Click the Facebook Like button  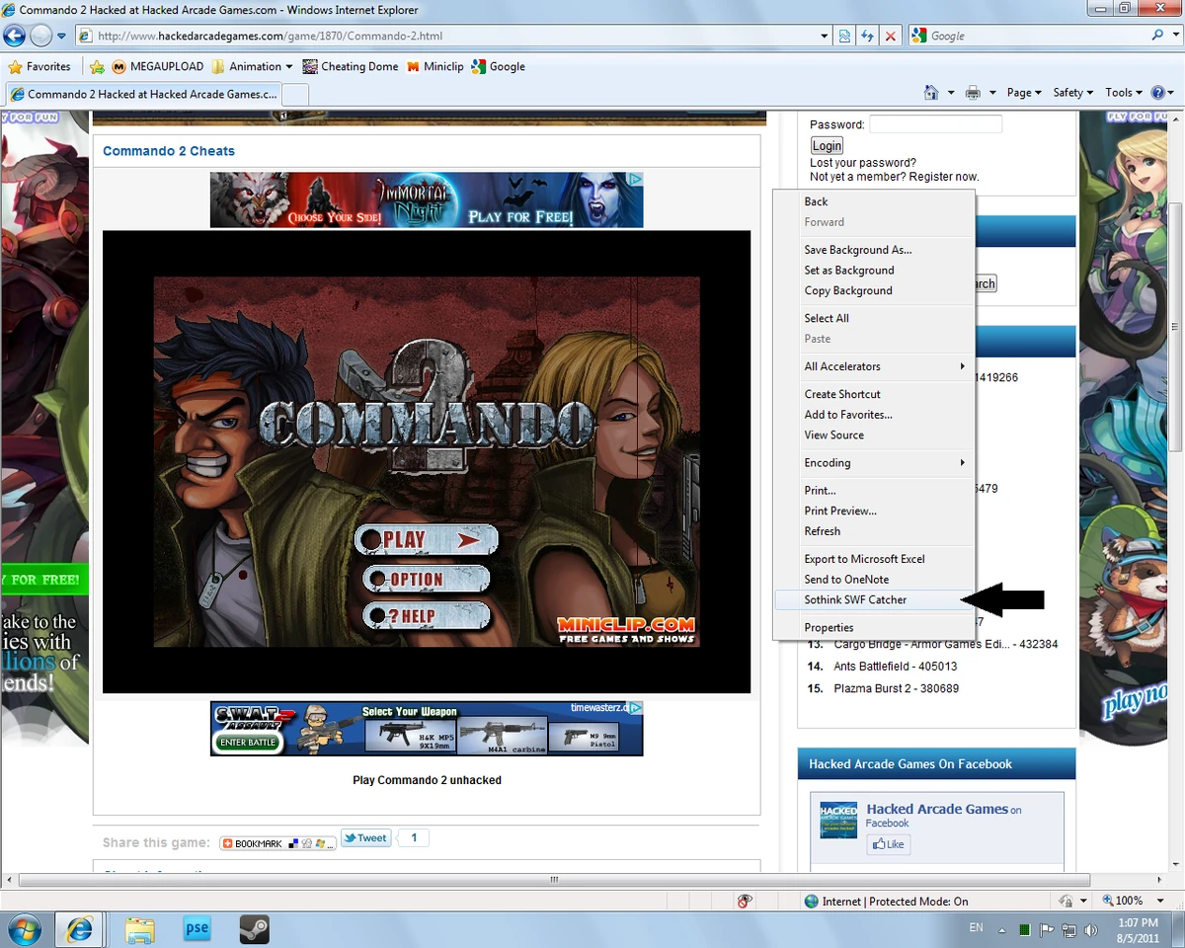tap(889, 844)
